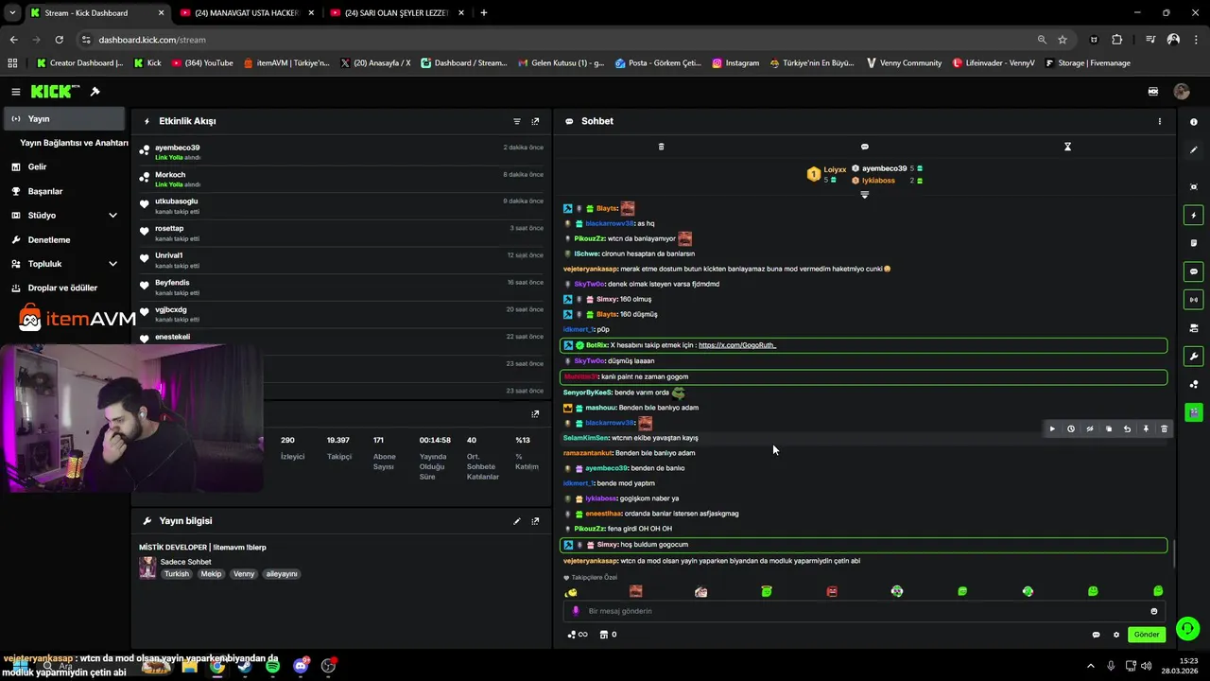Pop out the Yayın bilgisi panel

click(535, 521)
